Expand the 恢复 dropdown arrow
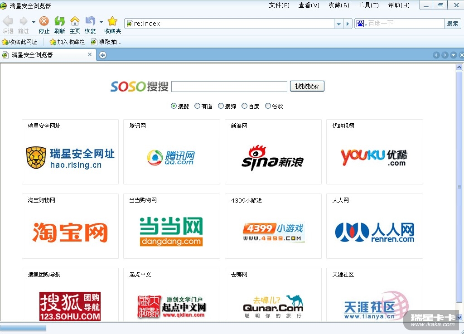 pos(101,22)
